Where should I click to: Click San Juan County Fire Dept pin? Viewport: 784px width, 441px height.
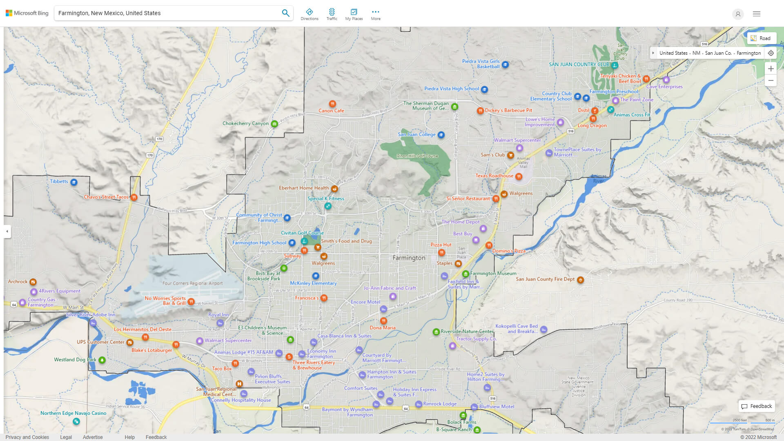[x=580, y=280]
